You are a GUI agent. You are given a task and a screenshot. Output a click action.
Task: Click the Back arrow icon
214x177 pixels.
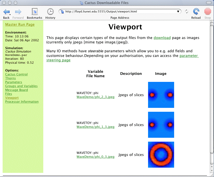[x=6, y=12]
